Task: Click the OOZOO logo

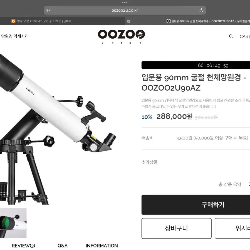Action: pos(121,36)
